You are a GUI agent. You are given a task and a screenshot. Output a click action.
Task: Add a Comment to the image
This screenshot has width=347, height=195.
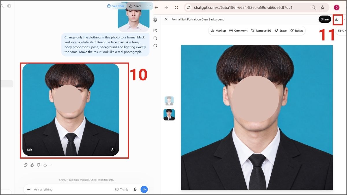click(x=238, y=31)
